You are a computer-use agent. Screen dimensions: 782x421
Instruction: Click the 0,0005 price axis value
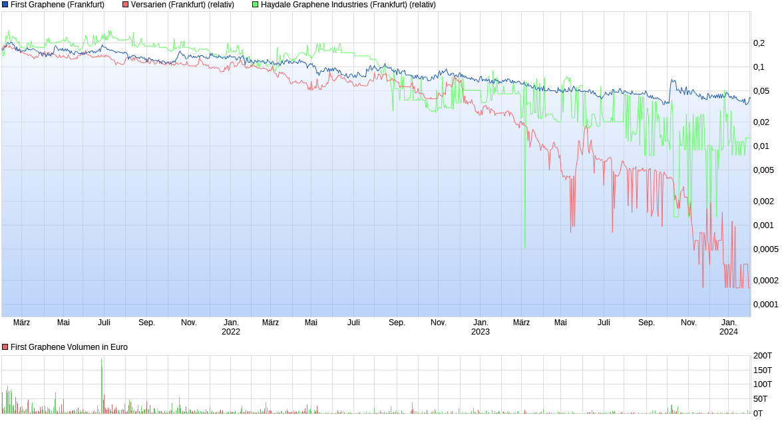pyautogui.click(x=765, y=249)
